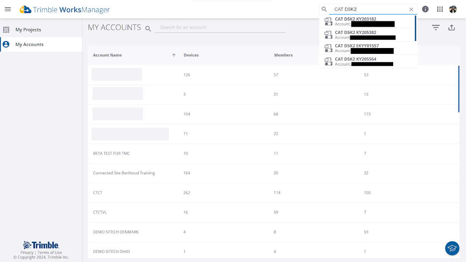Click the Trimble footer logo

41,245
